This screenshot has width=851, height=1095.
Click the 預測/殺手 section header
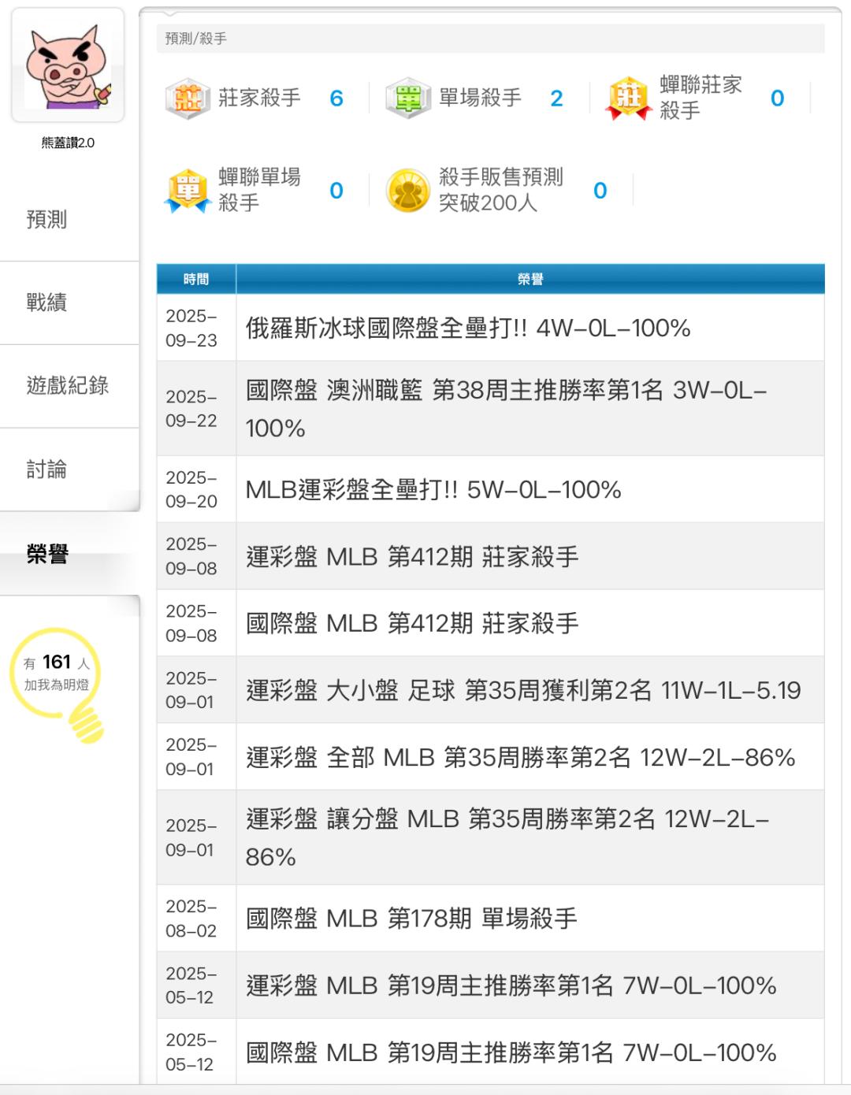490,38
